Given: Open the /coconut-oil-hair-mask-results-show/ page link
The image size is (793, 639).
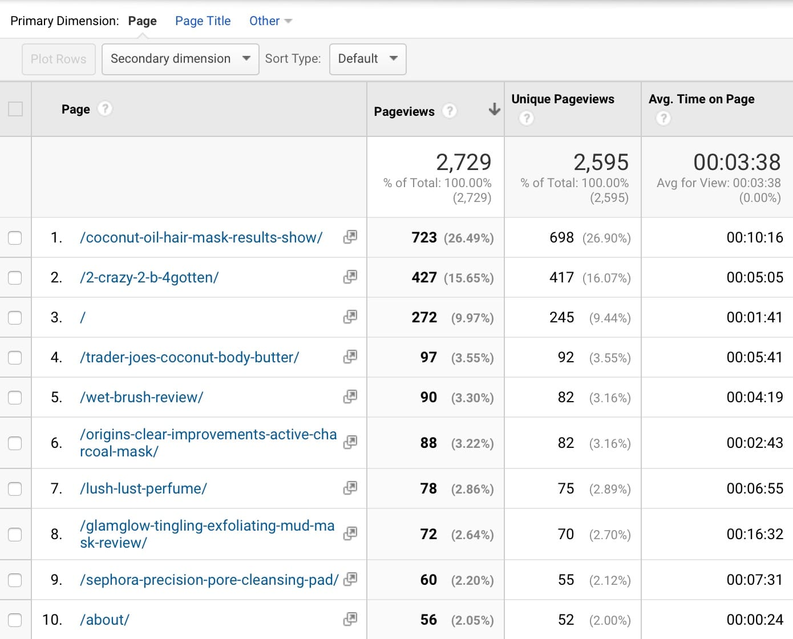Looking at the screenshot, I should pos(201,237).
